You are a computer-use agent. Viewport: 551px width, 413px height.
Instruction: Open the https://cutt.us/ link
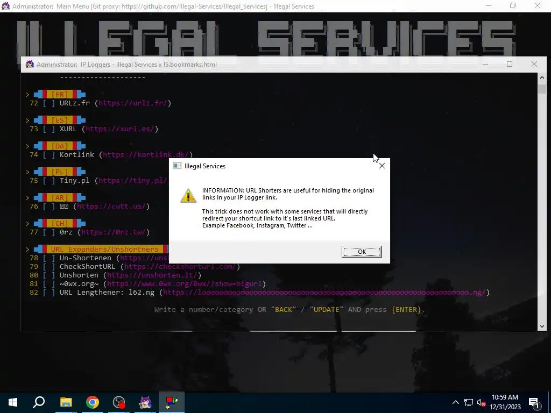point(111,206)
